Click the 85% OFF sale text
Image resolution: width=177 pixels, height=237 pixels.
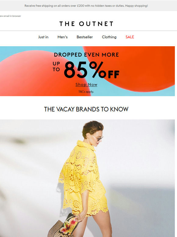92,70
